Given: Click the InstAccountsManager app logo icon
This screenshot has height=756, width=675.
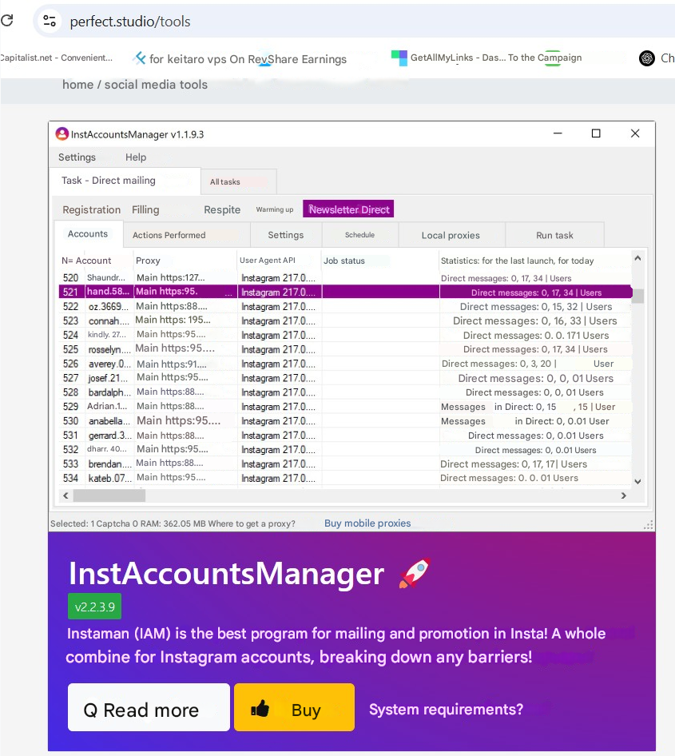Looking at the screenshot, I should pos(62,133).
